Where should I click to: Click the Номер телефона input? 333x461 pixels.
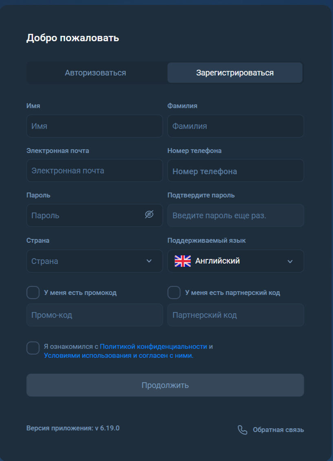236,171
